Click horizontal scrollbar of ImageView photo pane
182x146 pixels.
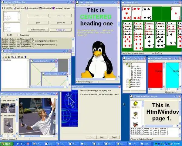pyautogui.click(x=37, y=136)
